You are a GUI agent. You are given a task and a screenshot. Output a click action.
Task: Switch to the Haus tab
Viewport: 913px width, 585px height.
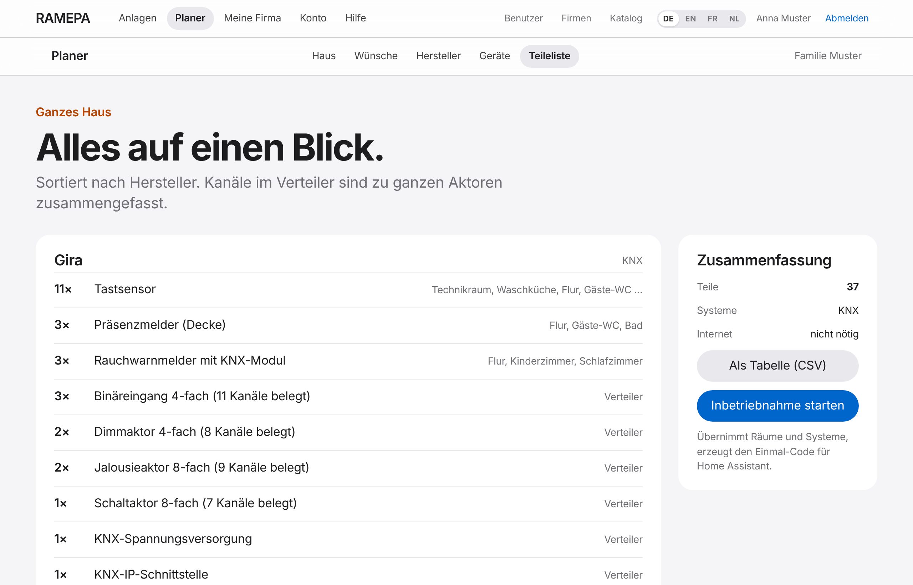pos(323,56)
